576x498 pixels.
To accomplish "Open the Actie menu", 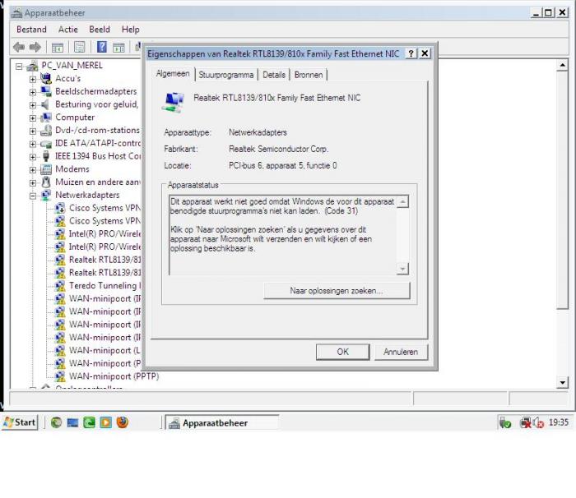I will 68,30.
